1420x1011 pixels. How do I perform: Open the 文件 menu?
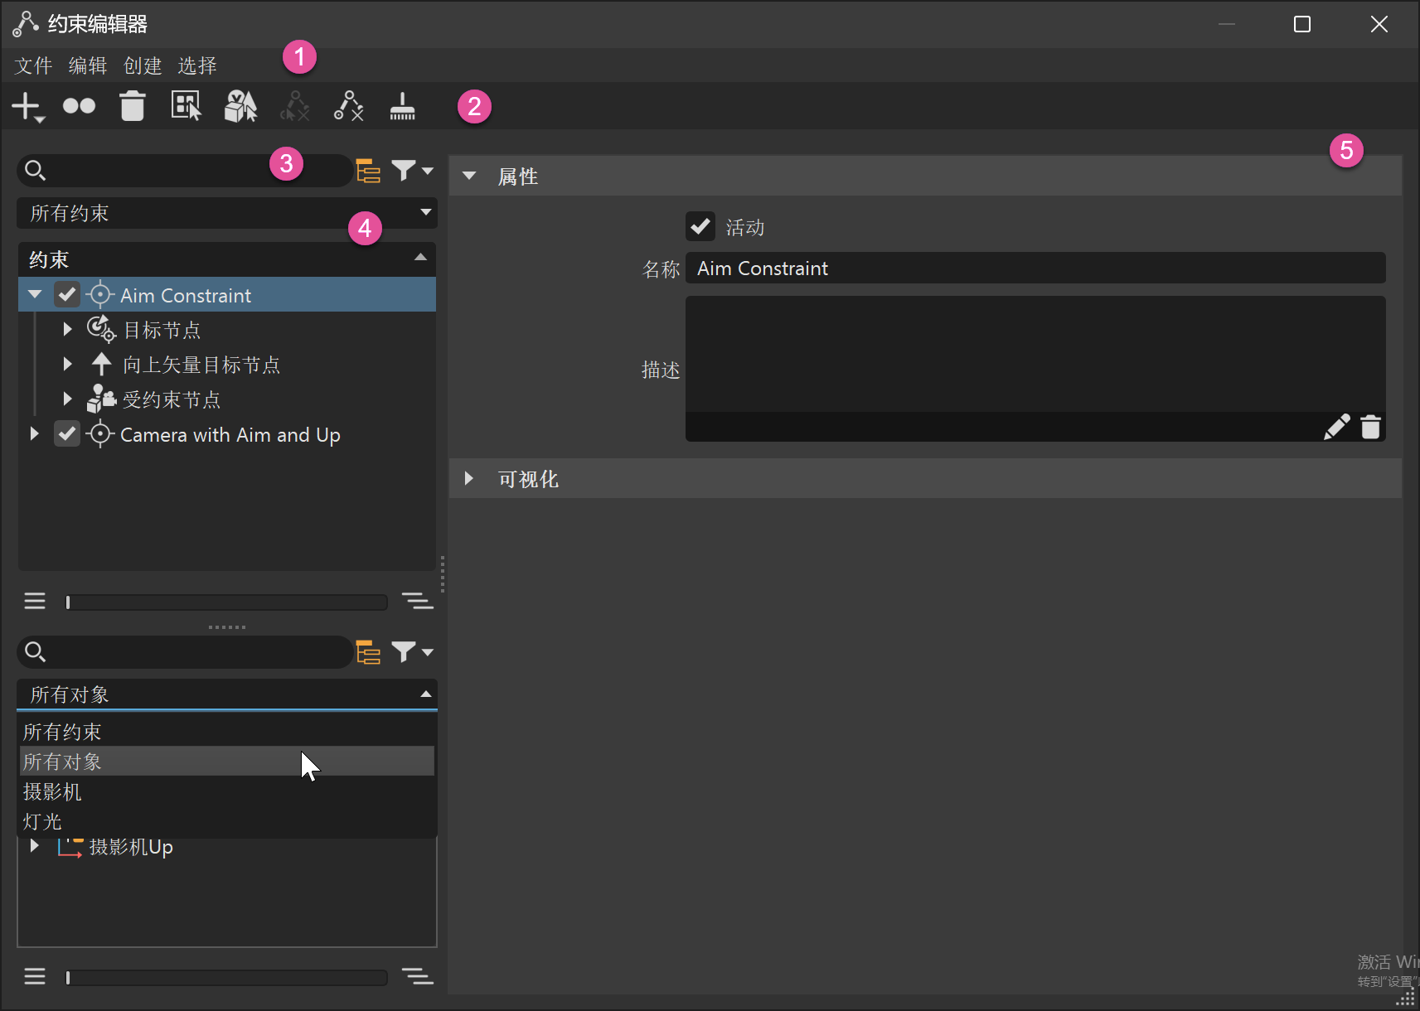tap(33, 65)
